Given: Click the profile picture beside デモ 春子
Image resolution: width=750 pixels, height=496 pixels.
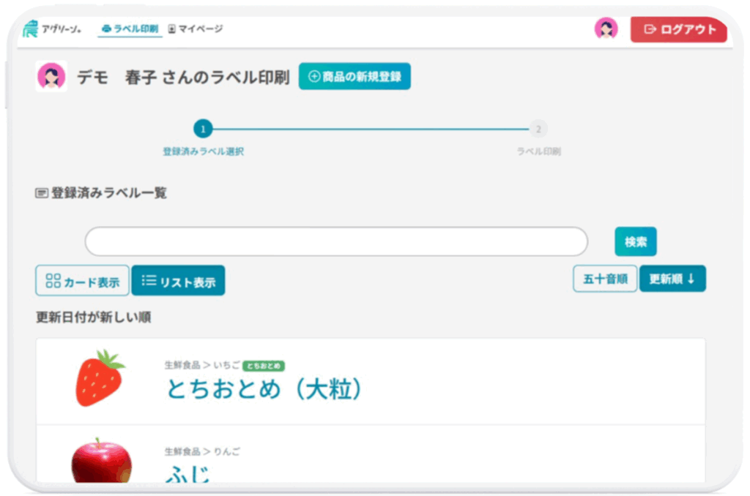Looking at the screenshot, I should click(51, 76).
